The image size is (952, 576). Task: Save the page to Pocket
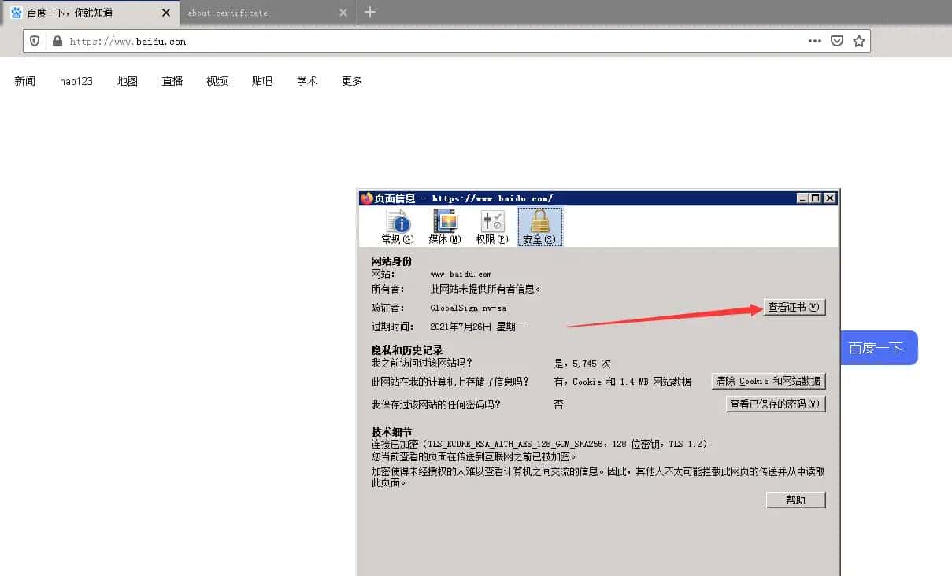pos(836,41)
